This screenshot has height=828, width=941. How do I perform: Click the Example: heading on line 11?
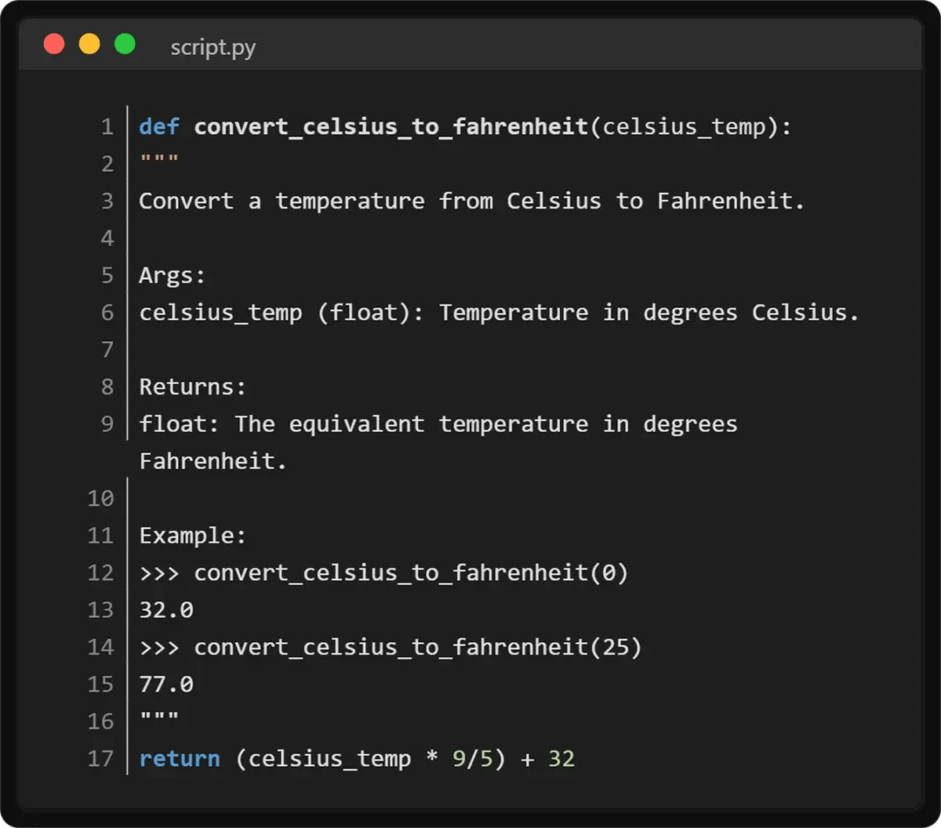193,536
